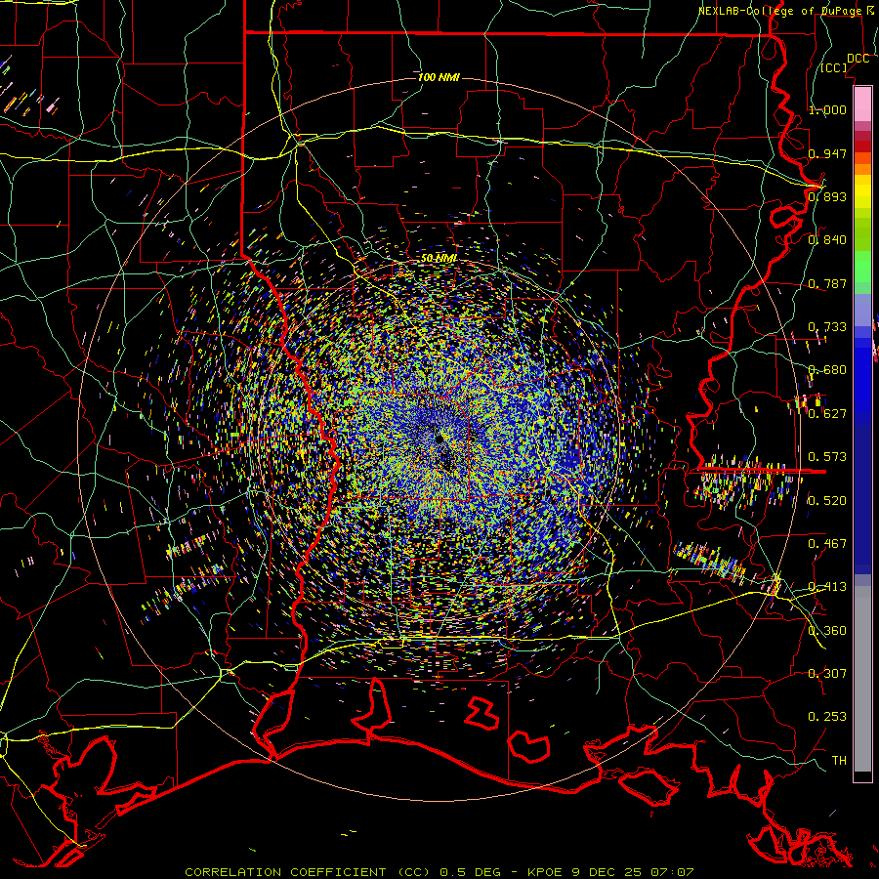Image resolution: width=879 pixels, height=879 pixels.
Task: Click the 100 NMI range ring label
Action: [439, 77]
